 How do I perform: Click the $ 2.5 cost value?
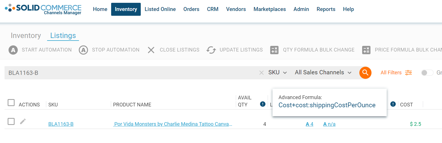[415, 124]
